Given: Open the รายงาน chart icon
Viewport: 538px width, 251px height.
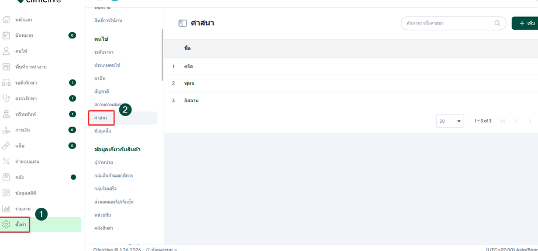Looking at the screenshot, I should pos(6,208).
